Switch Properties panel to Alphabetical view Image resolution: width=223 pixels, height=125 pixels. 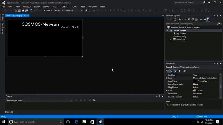[x=171, y=71]
